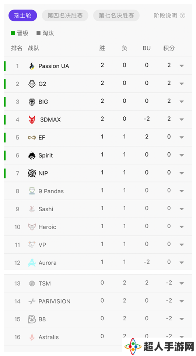Open the 阶段说明 help question icon
The width and height of the screenshot is (196, 356).
(182, 15)
